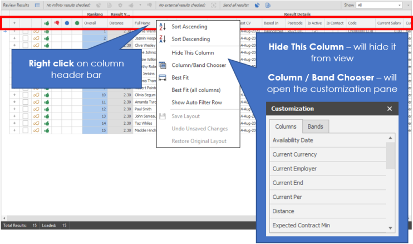Screen dimensions: 413x244
Task: Click green circle column header icon
Action: pos(77,23)
